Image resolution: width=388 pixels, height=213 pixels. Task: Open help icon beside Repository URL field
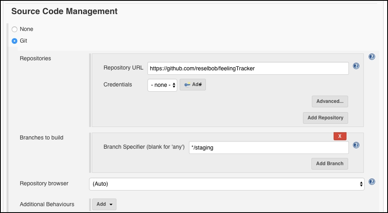point(356,66)
